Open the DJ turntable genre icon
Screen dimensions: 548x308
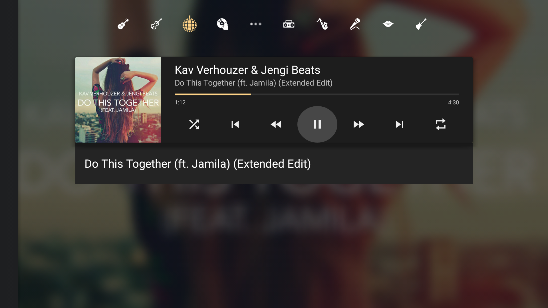[223, 24]
